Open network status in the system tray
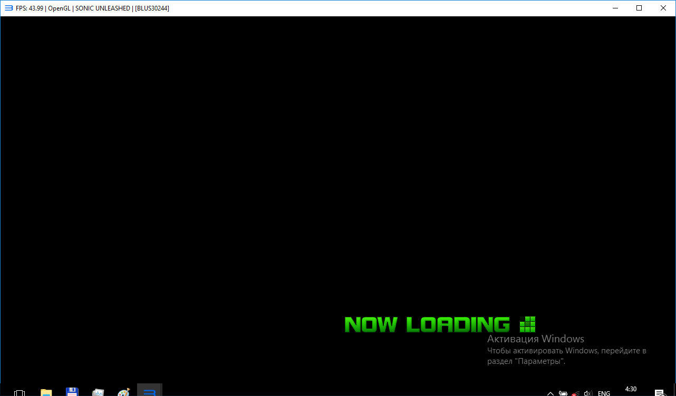676x396 pixels. (x=576, y=393)
